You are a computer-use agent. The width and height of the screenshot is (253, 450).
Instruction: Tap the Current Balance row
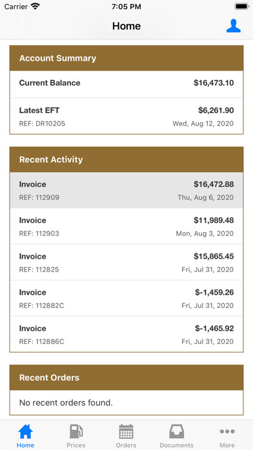tap(126, 84)
